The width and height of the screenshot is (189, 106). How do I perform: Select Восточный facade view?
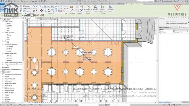(x=9, y=47)
